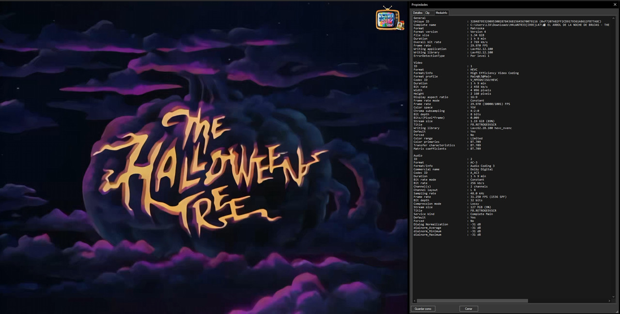This screenshot has width=620, height=314.
Task: Open the Clip tab
Action: (427, 13)
